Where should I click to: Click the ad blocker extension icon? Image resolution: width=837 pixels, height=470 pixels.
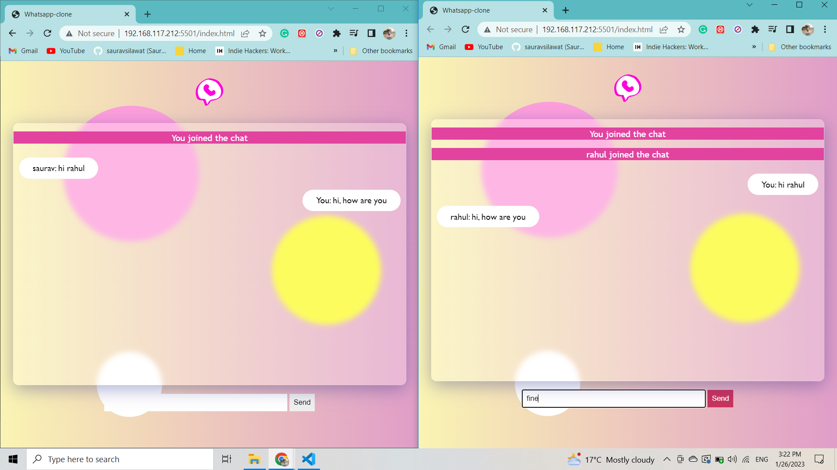(302, 33)
